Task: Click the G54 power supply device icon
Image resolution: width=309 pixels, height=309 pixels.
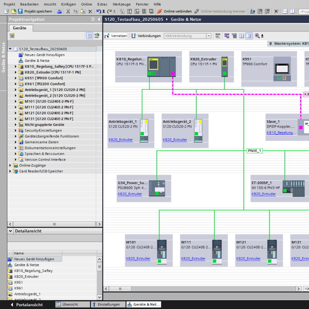Action: (x=157, y=188)
